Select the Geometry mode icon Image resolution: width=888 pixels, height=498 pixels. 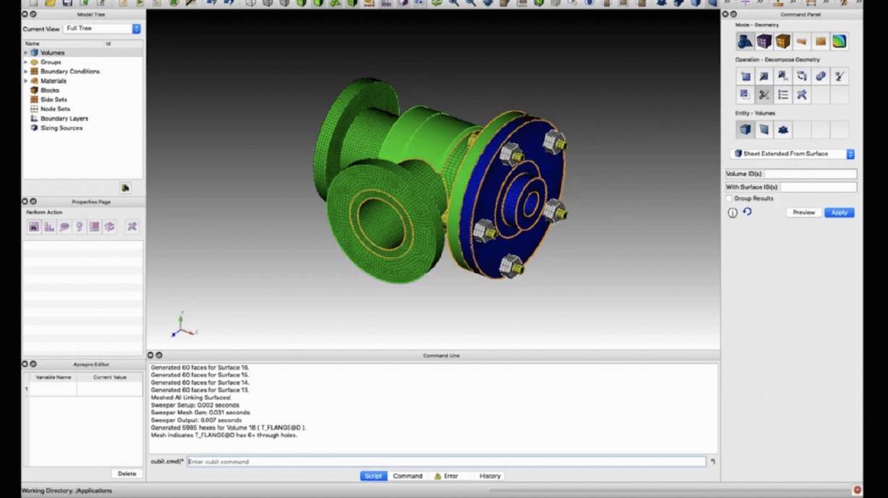coord(745,41)
